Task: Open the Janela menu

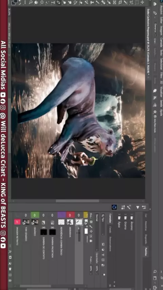Action: pos(161,104)
